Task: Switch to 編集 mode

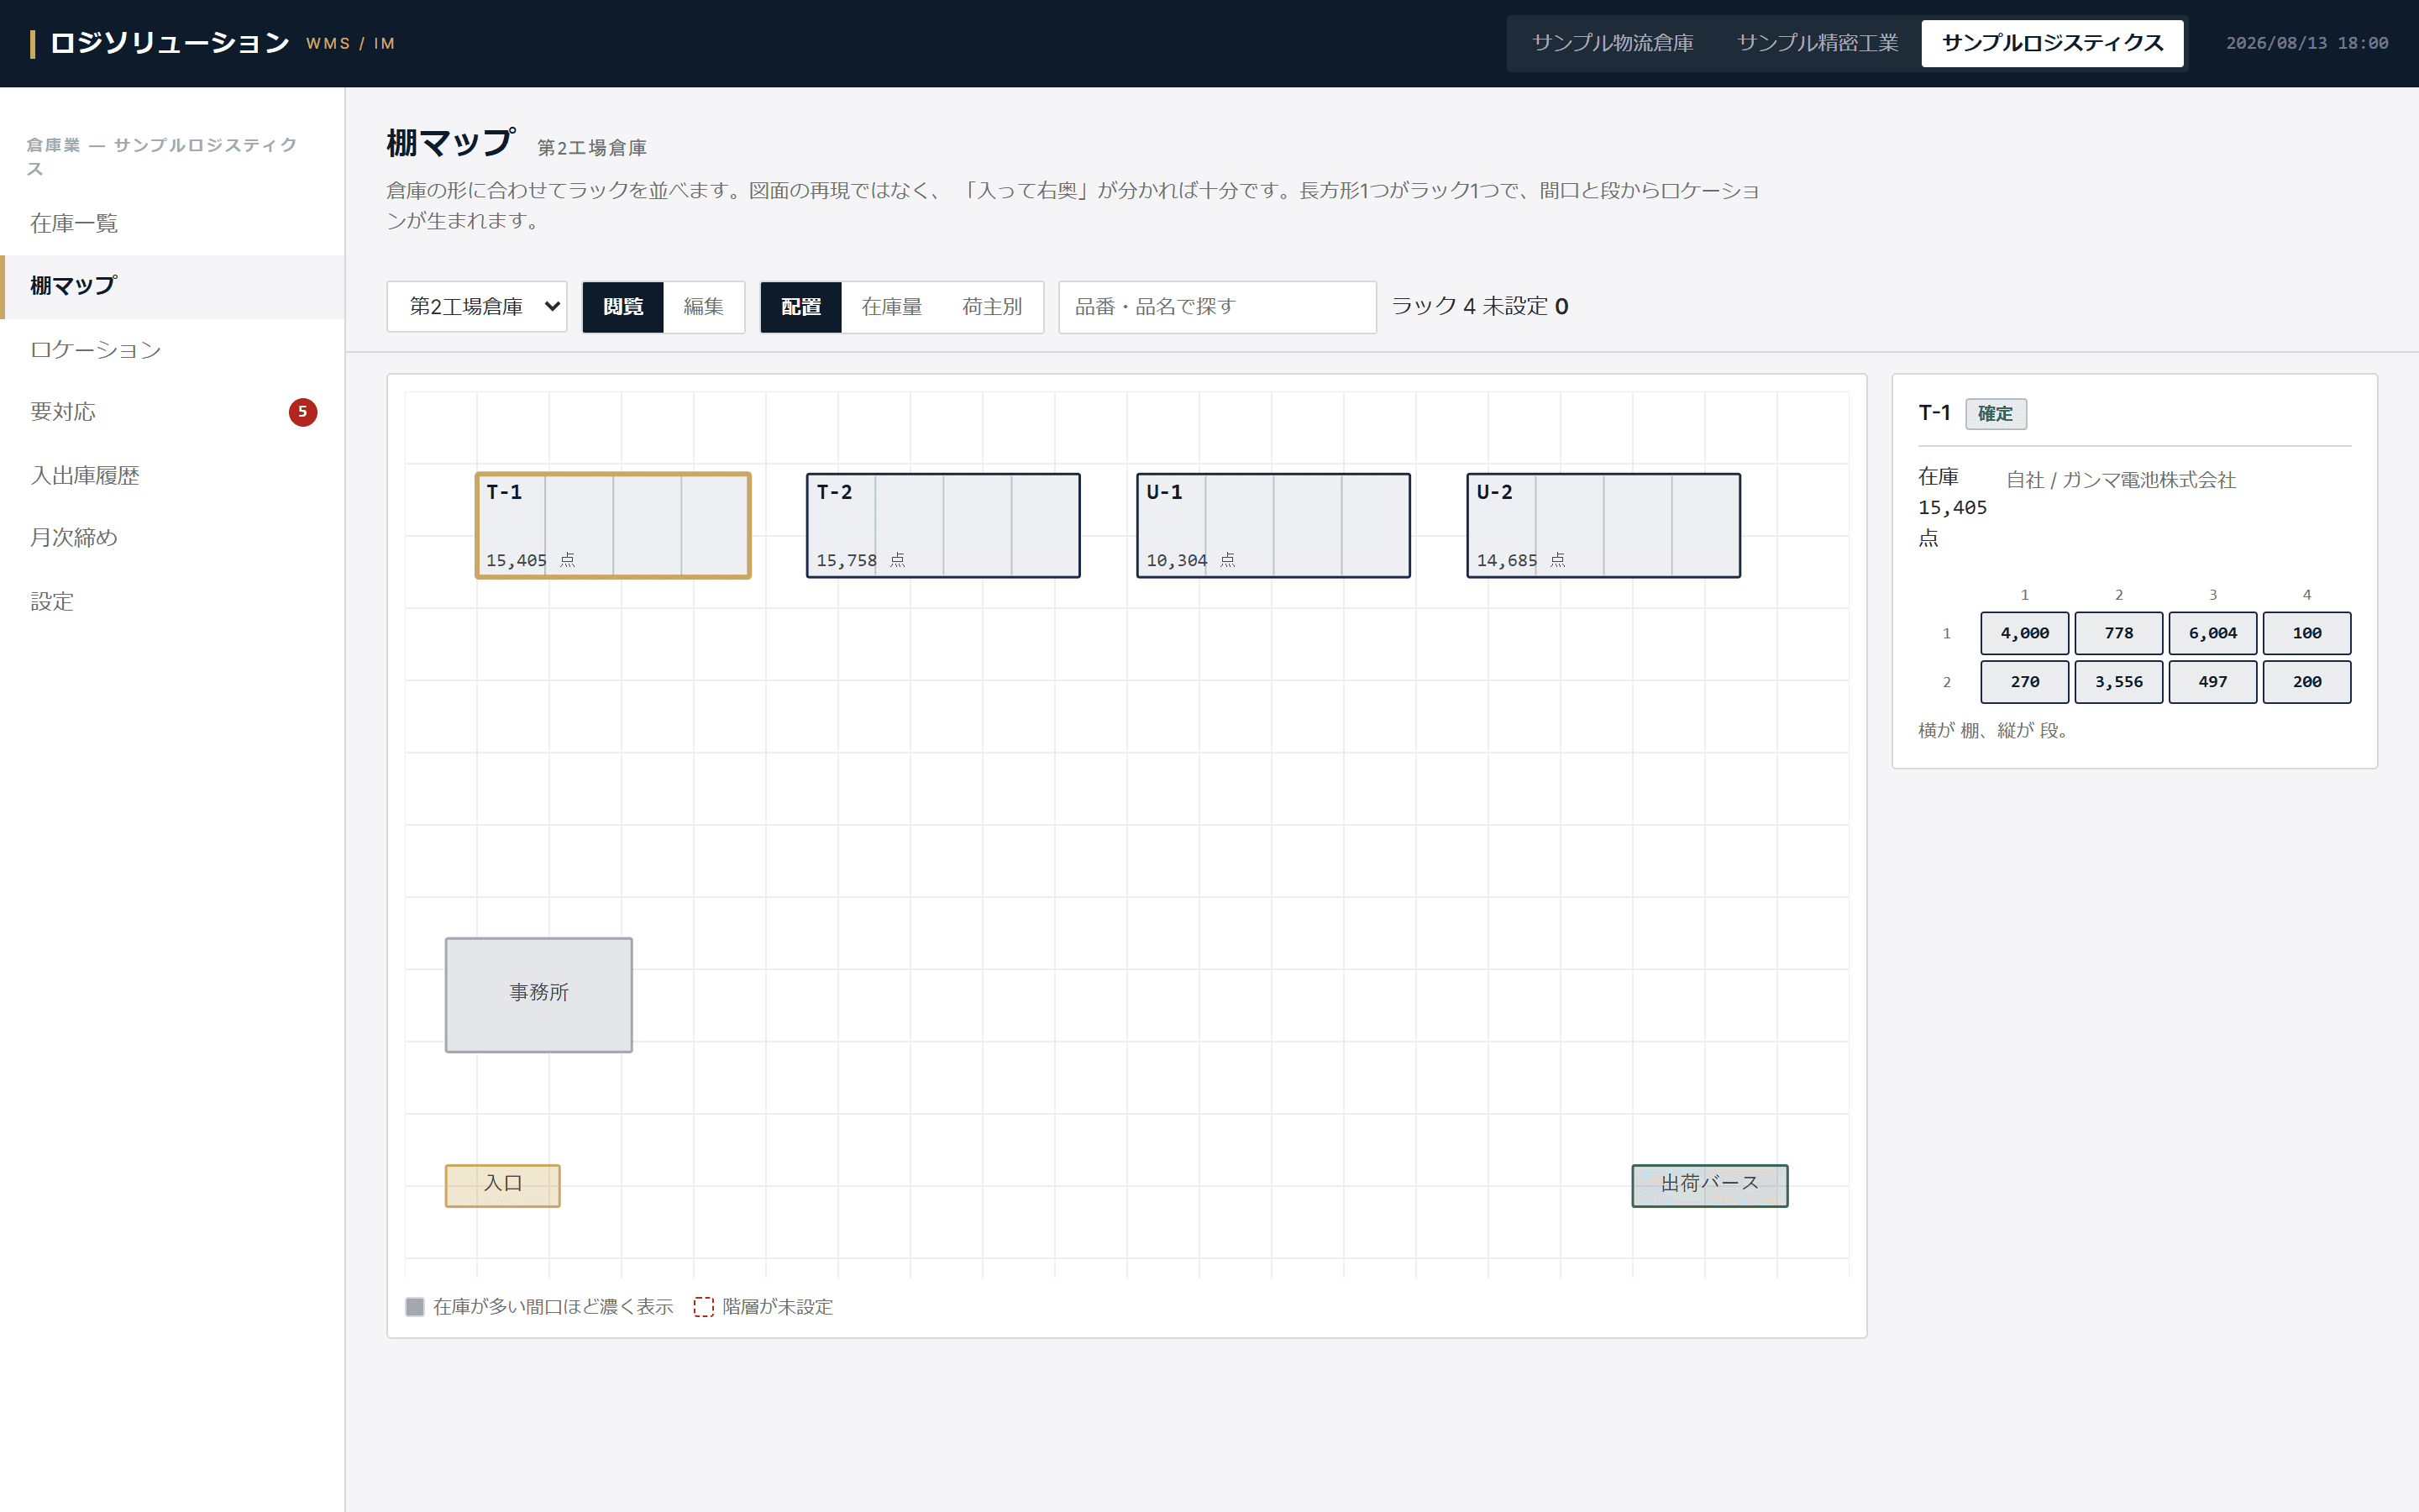Action: pos(704,307)
